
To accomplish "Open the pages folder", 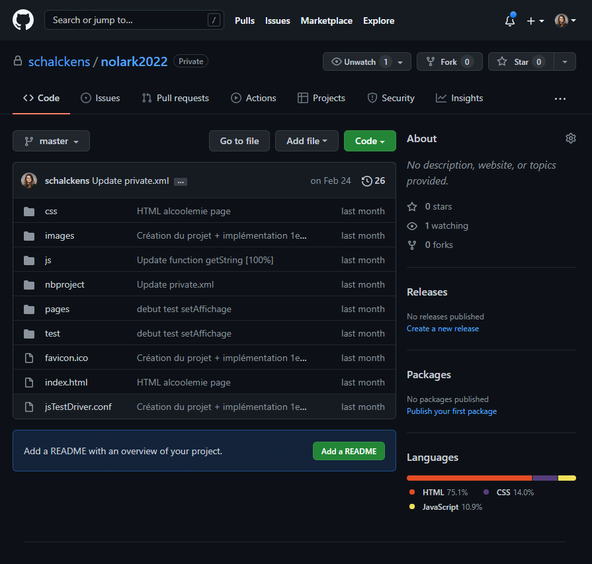I will [x=57, y=309].
